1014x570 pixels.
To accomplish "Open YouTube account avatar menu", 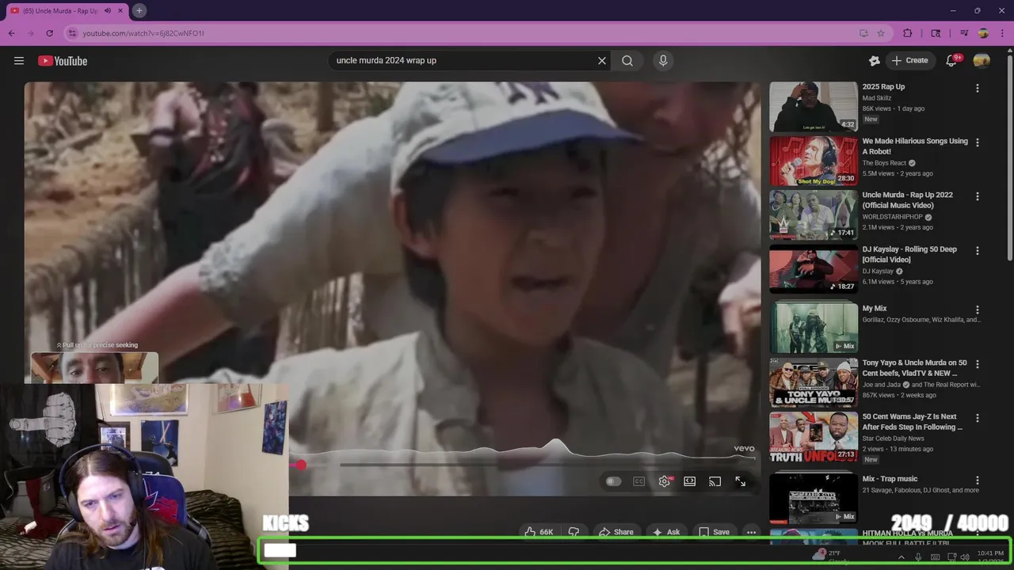I will [982, 61].
